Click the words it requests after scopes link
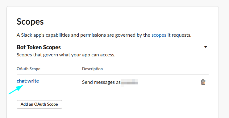Image resolution: width=229 pixels, height=118 pixels. pyautogui.click(x=179, y=35)
